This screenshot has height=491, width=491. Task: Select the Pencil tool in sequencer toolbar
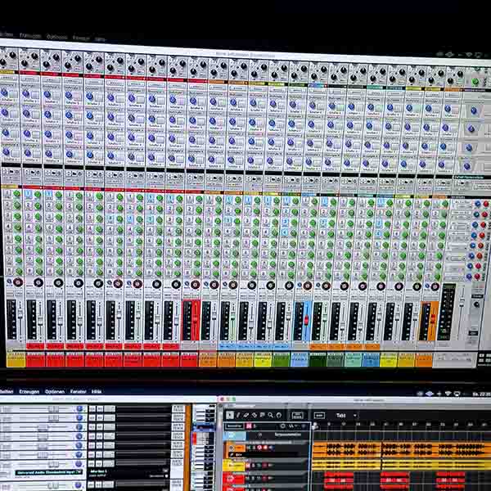point(238,415)
